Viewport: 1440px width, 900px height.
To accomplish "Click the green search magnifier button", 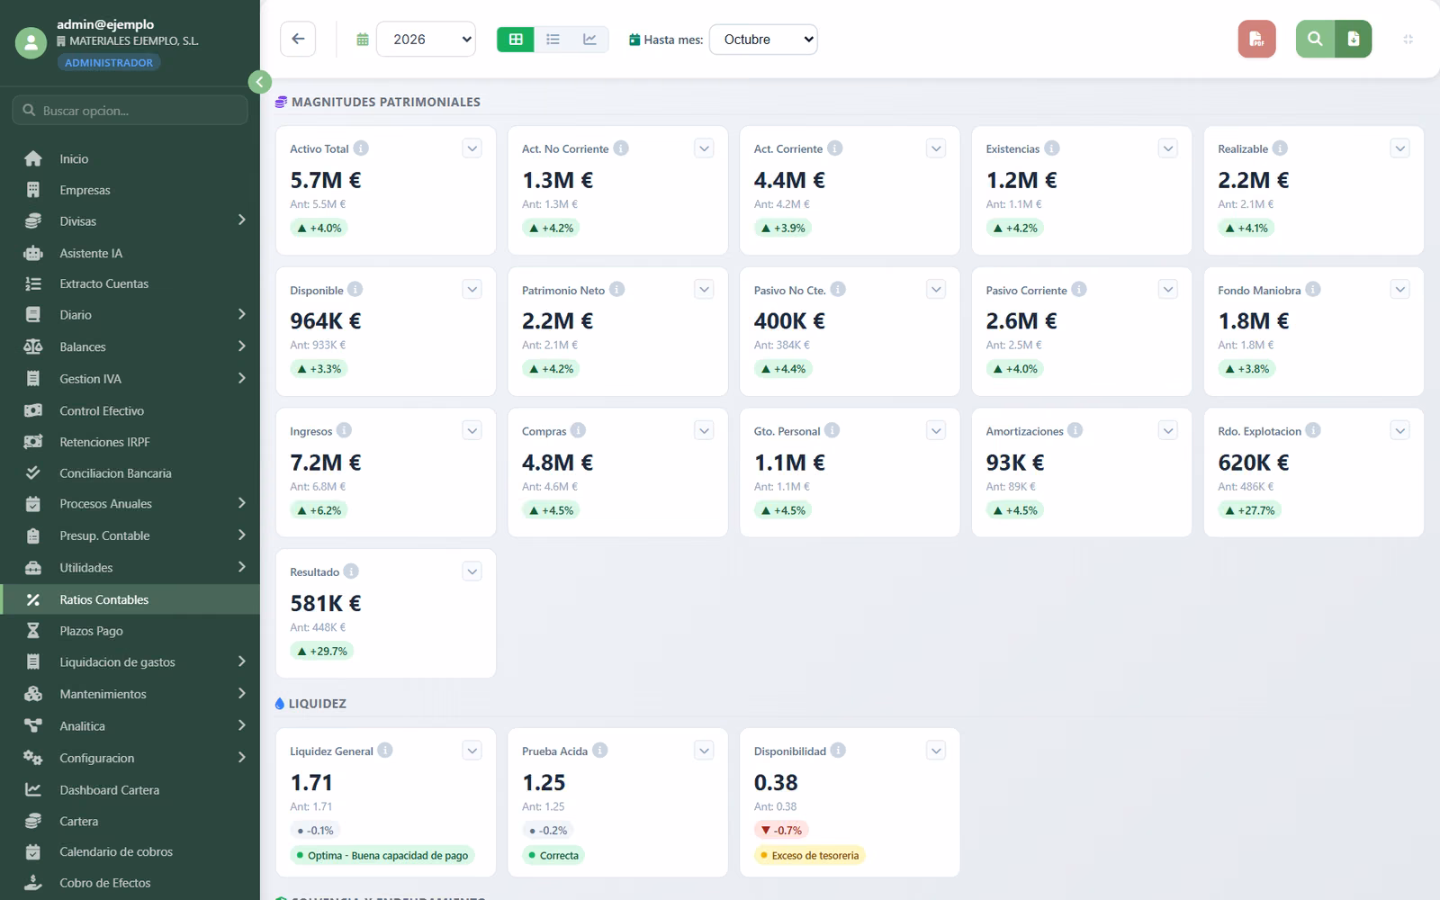I will pos(1315,39).
